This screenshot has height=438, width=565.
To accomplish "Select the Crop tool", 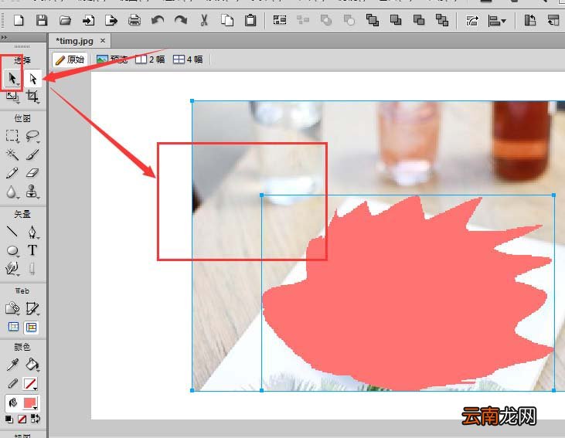I will coord(32,97).
